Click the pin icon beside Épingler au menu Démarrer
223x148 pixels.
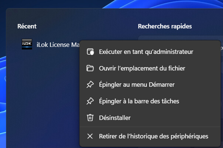click(90, 85)
